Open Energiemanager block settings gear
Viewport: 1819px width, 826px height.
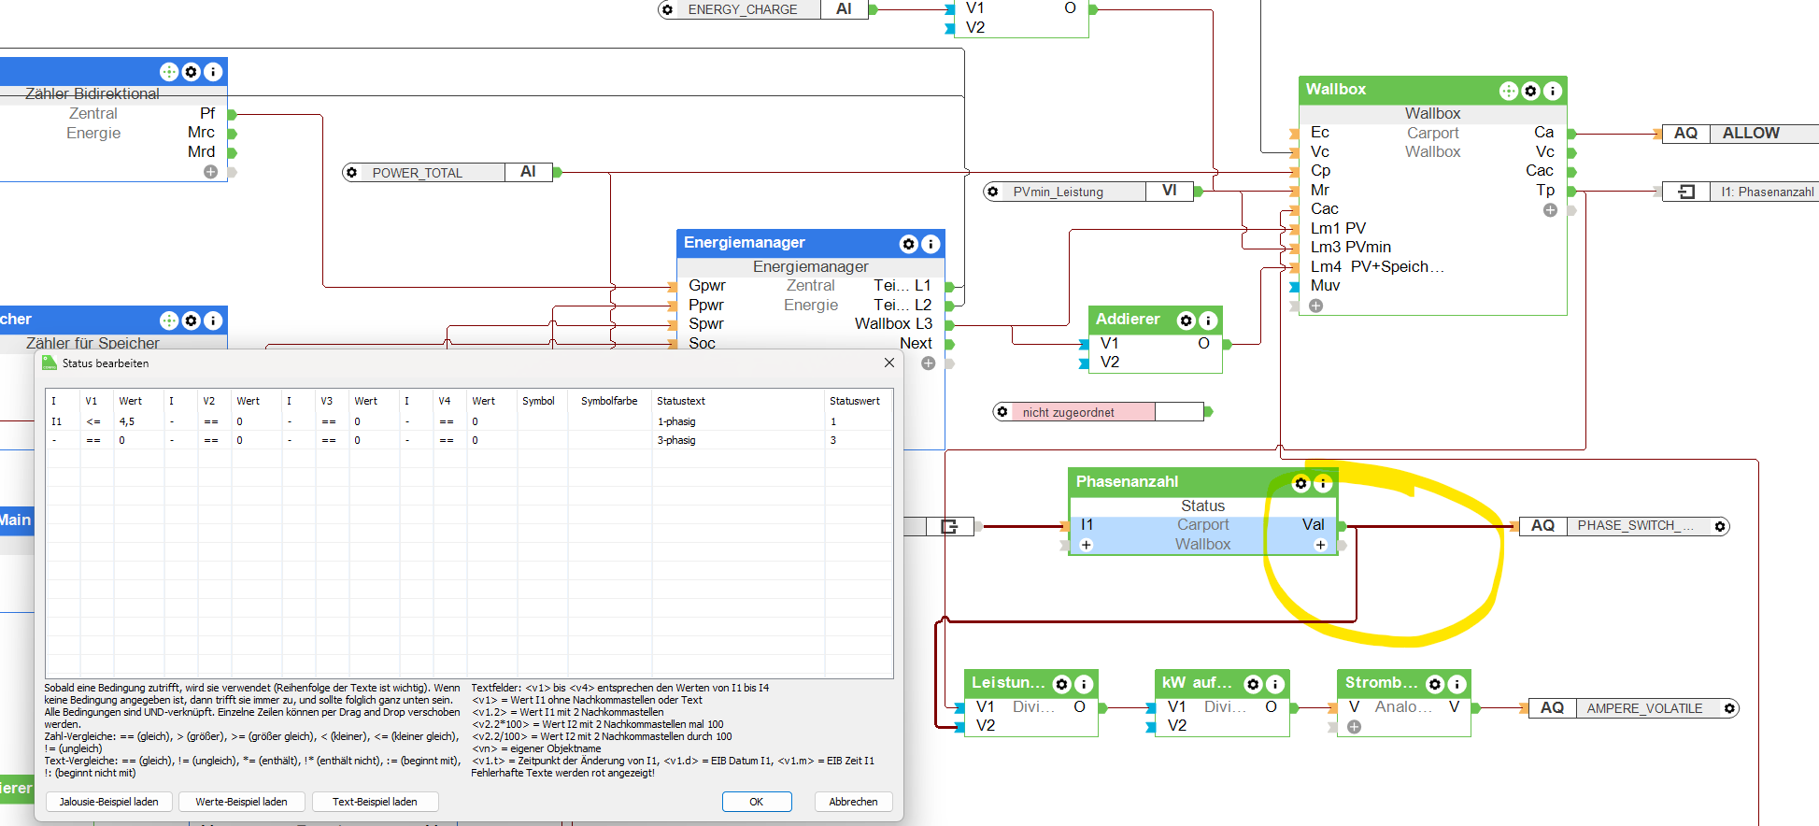(x=908, y=244)
